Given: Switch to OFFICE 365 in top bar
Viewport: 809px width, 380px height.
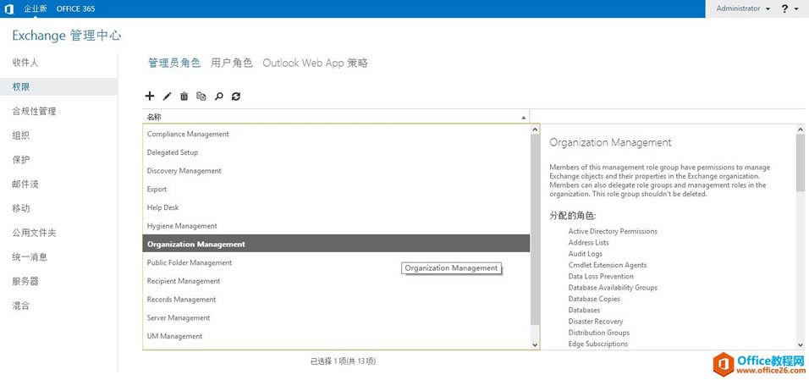Looking at the screenshot, I should pyautogui.click(x=75, y=8).
